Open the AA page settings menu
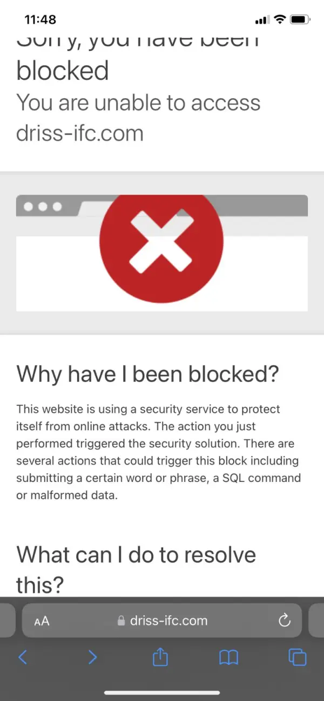The width and height of the screenshot is (324, 701). [x=42, y=621]
